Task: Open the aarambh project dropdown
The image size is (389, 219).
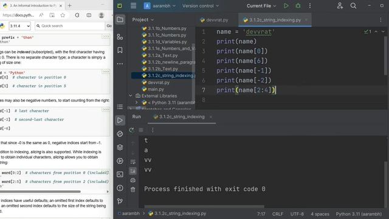Action: coord(159,5)
